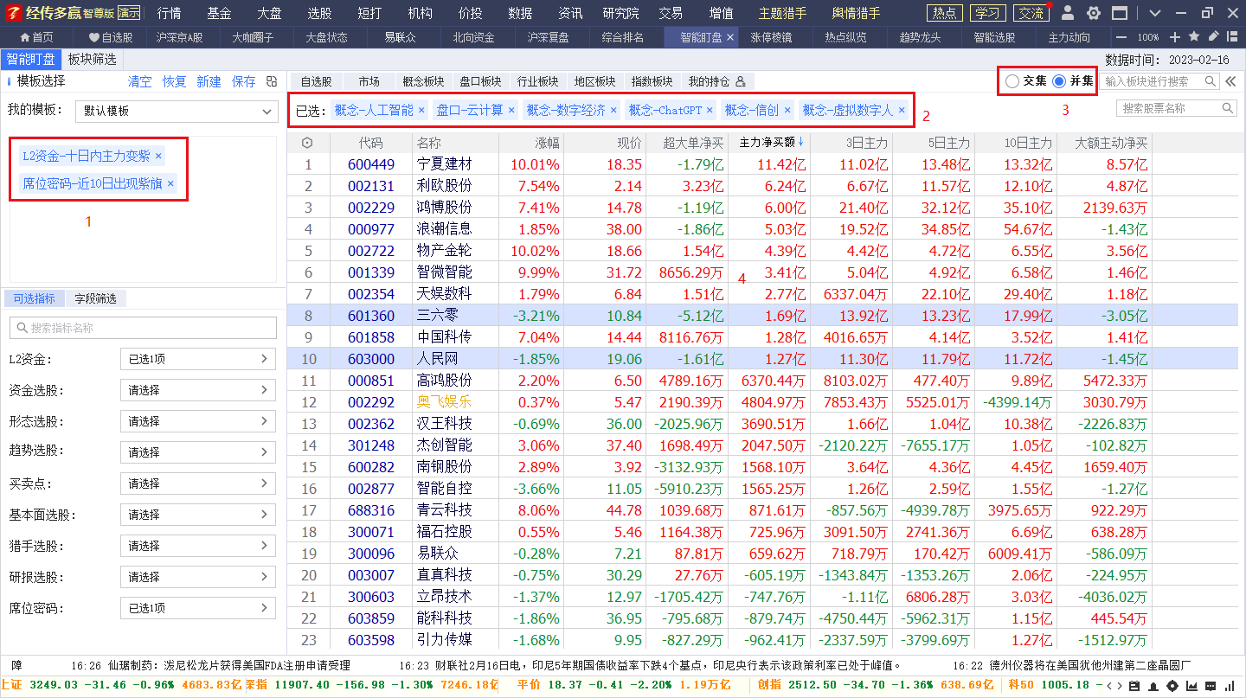The image size is (1246, 698).
Task: Click the calendar icon in the status bar
Action: pyautogui.click(x=1134, y=686)
